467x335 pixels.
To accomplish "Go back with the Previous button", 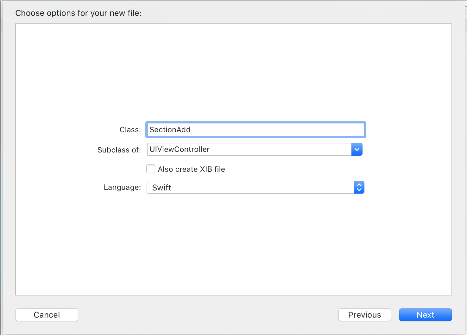I will 364,315.
